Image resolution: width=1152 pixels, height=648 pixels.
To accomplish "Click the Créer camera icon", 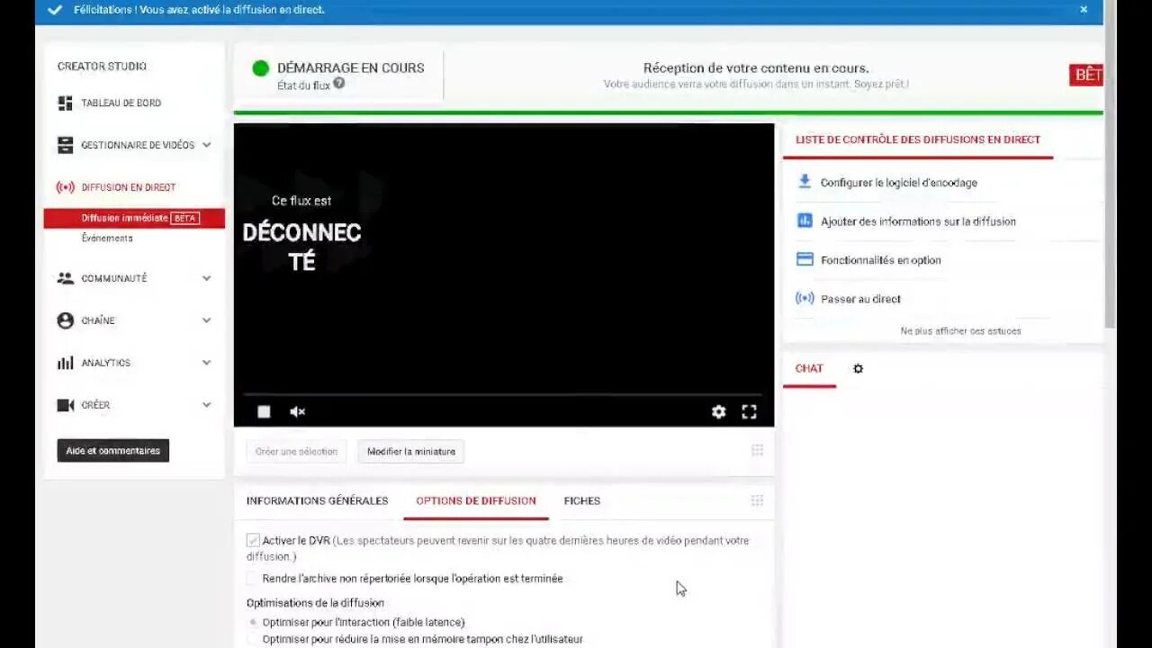I will [x=65, y=405].
